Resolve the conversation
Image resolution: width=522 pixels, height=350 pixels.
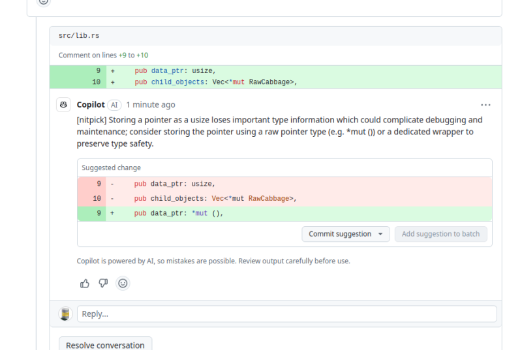(x=105, y=345)
